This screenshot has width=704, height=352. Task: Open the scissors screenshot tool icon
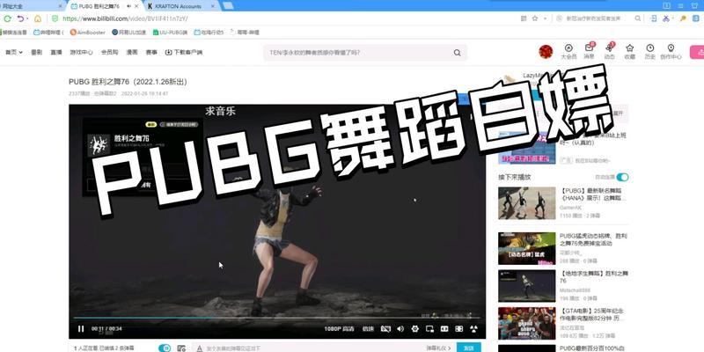pyautogui.click(x=666, y=18)
